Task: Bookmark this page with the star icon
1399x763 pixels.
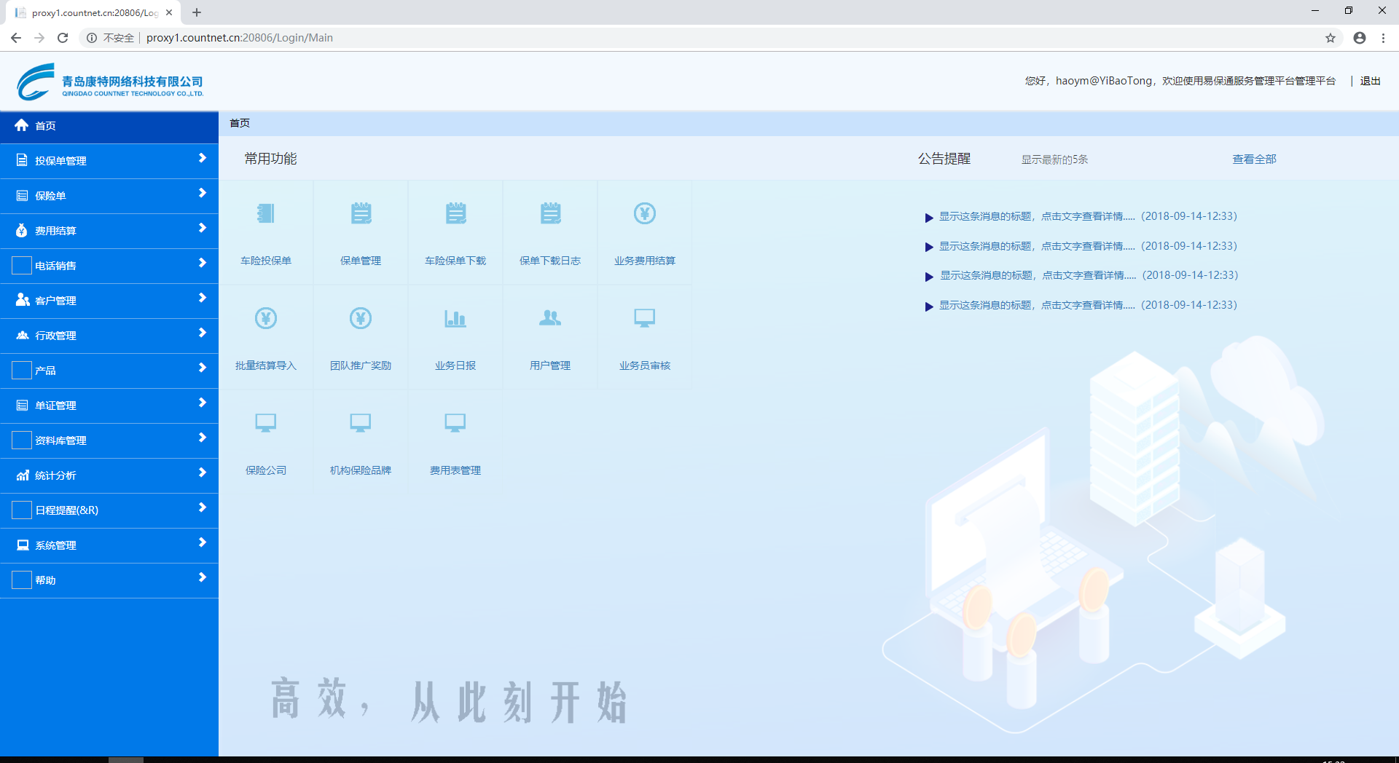Action: (1331, 38)
